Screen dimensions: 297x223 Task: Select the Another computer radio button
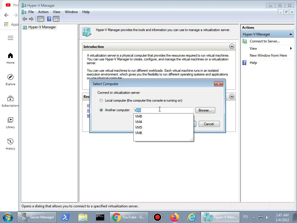coord(101,110)
